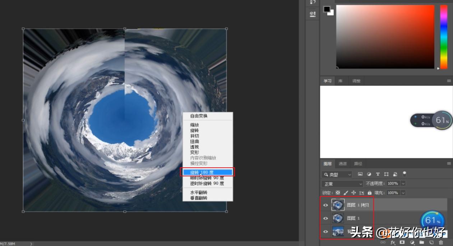Open the 学习 panel options menu

(449, 81)
